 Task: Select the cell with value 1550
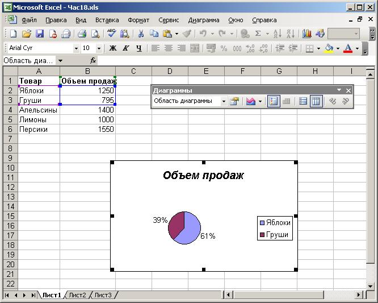tap(88, 129)
